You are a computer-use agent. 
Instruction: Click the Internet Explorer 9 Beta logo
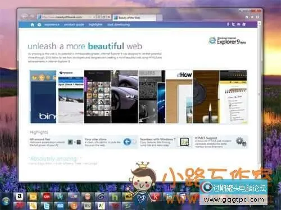pyautogui.click(x=227, y=40)
